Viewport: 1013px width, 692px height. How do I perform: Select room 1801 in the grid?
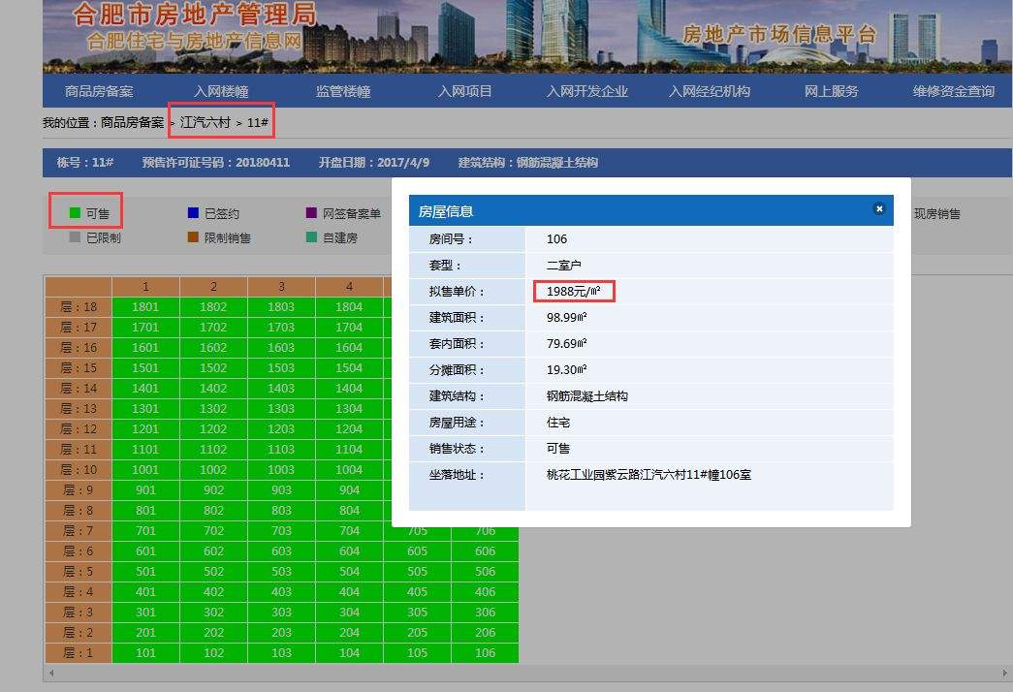[x=145, y=307]
